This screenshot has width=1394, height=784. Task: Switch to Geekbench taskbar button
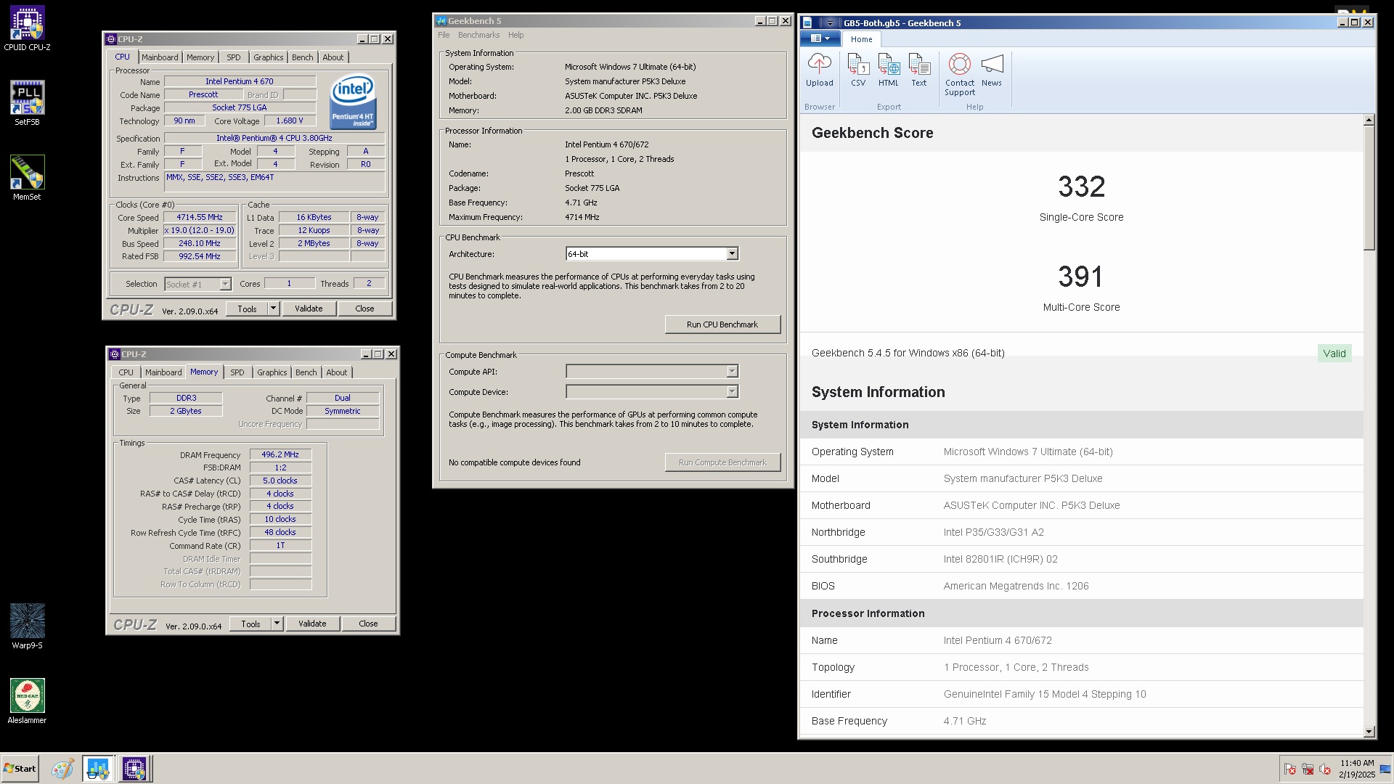97,769
